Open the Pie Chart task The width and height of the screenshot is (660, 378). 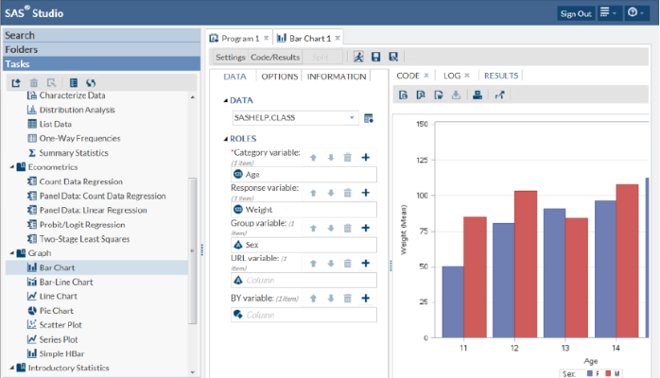tap(57, 311)
